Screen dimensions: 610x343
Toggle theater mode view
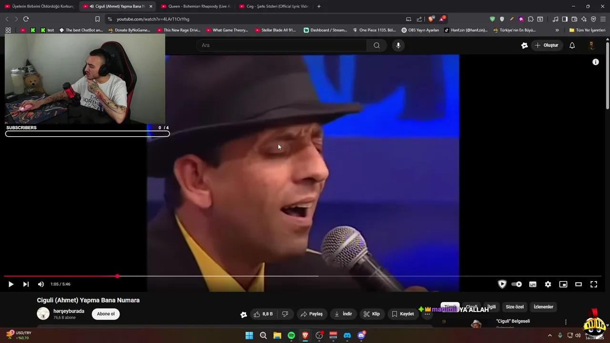579,284
